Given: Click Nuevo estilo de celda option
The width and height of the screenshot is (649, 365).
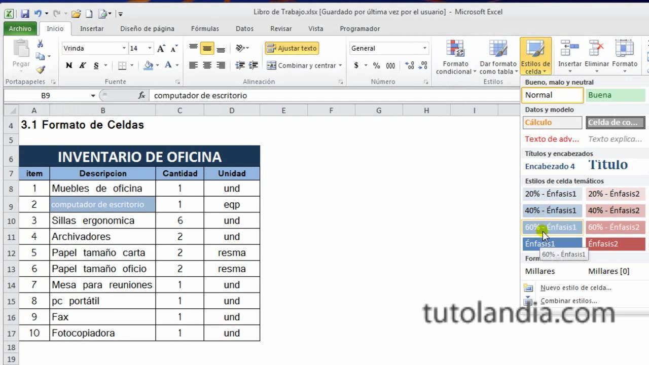Looking at the screenshot, I should [575, 287].
